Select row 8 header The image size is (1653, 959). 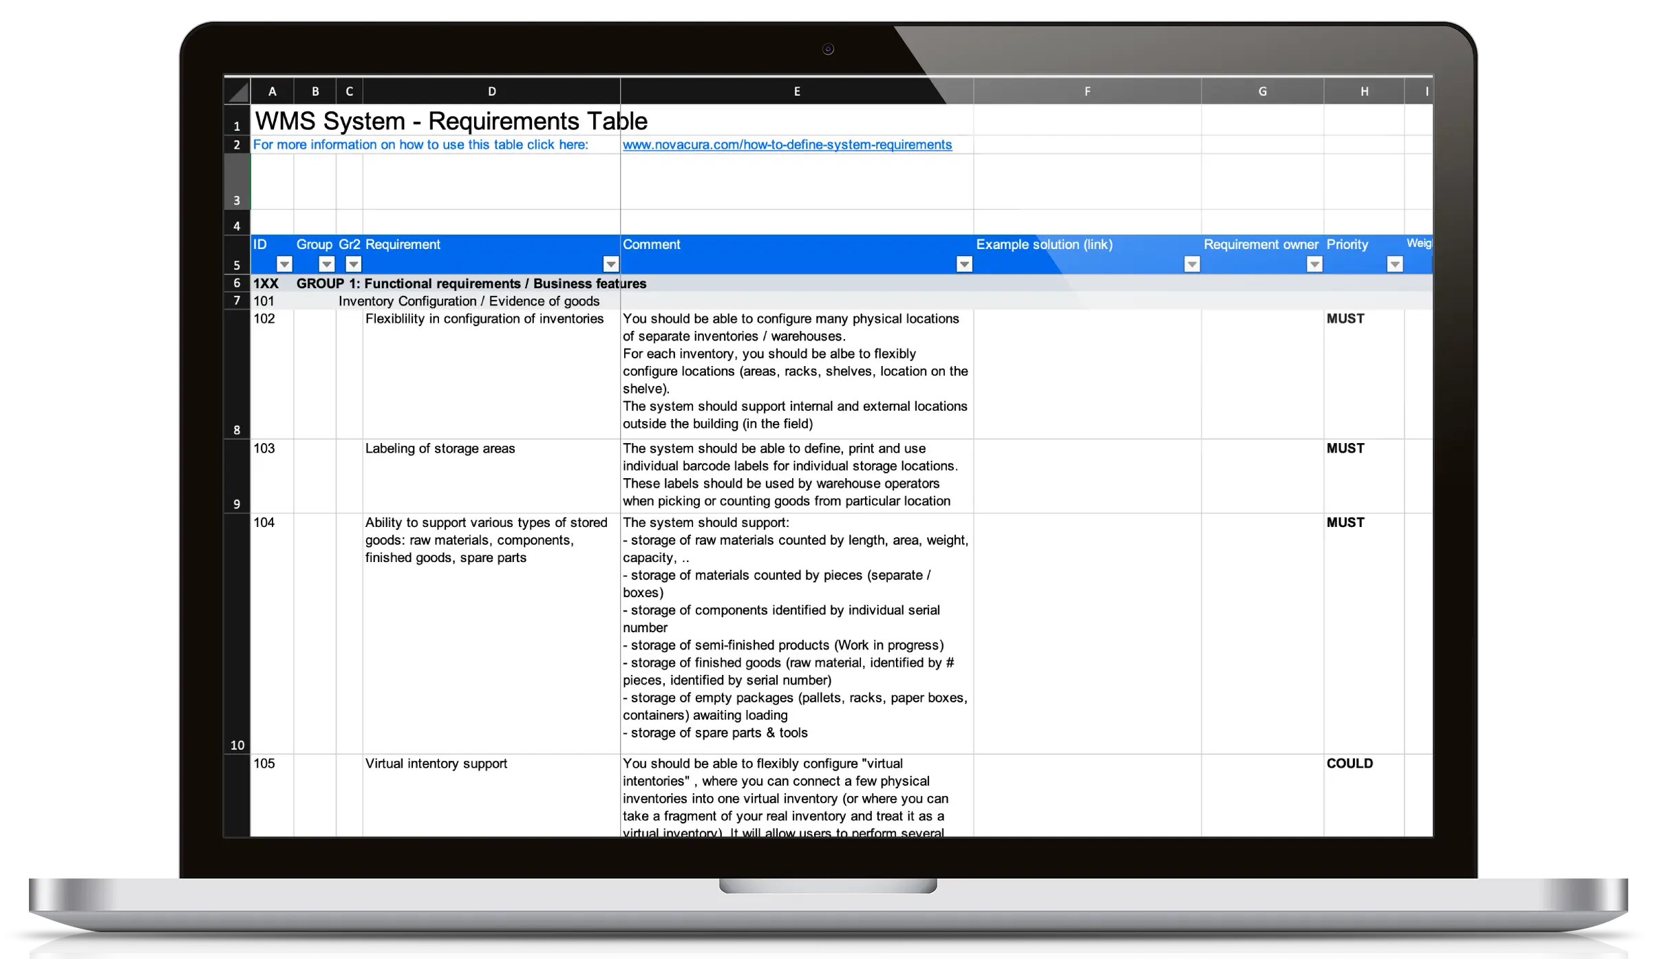click(x=237, y=374)
